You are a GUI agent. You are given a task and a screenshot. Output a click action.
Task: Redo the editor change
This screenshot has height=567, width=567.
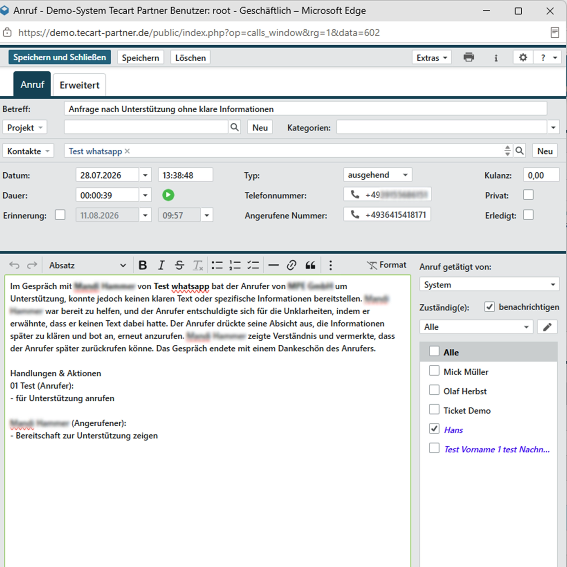click(x=32, y=265)
